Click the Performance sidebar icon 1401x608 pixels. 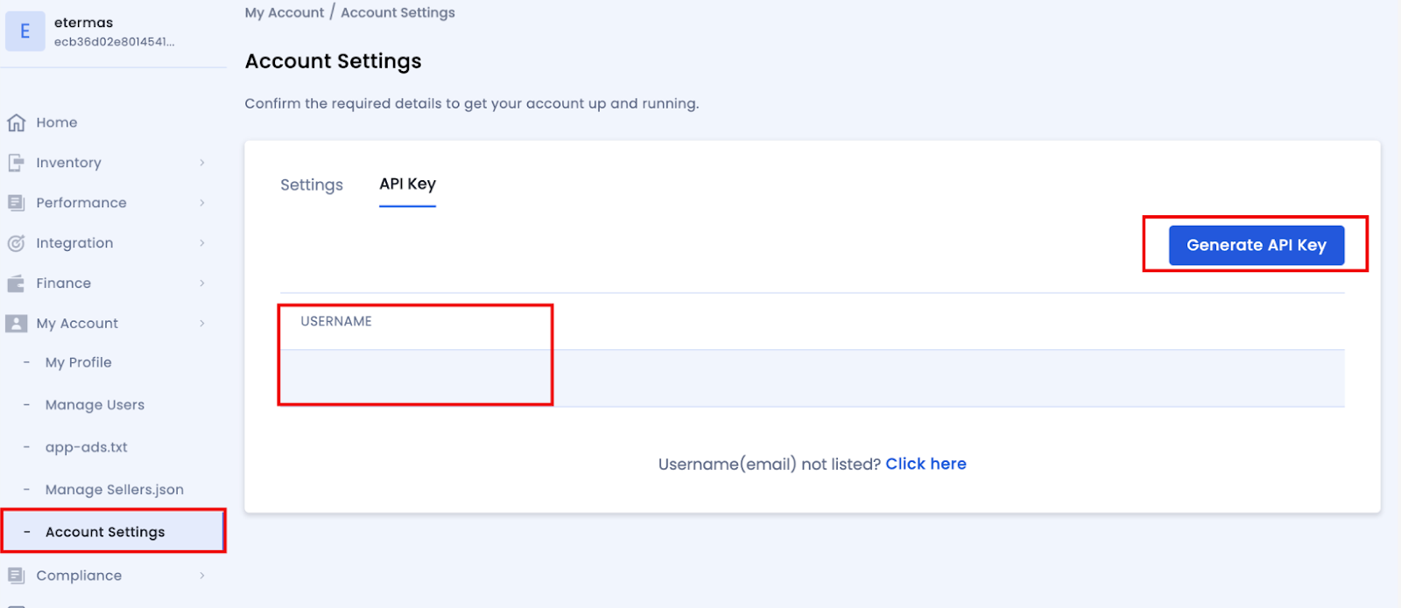coord(16,203)
